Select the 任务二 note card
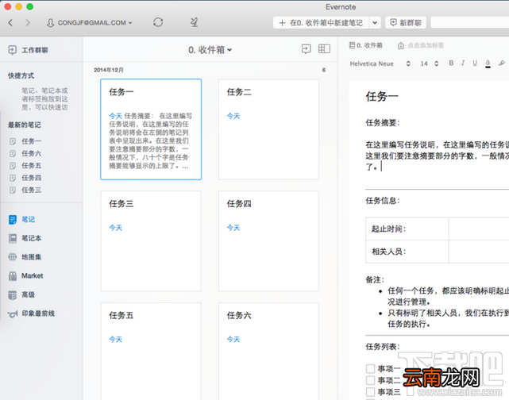 click(x=268, y=129)
